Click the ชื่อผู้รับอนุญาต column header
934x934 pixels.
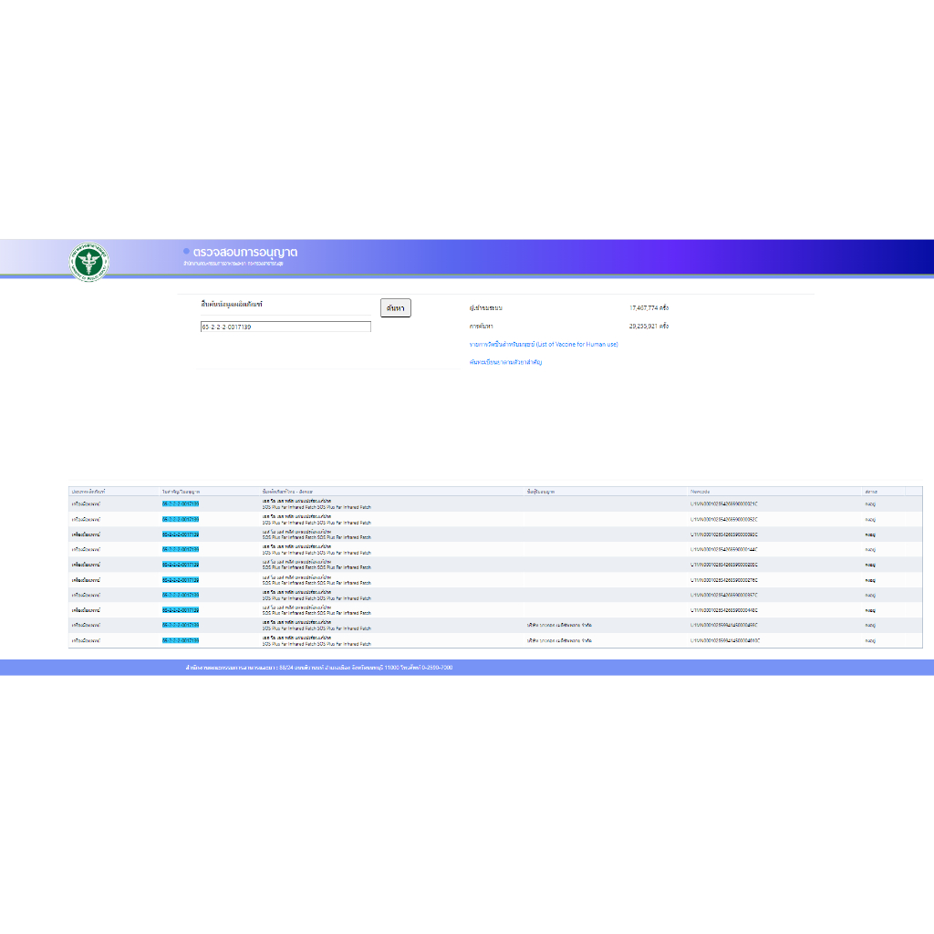coord(541,492)
